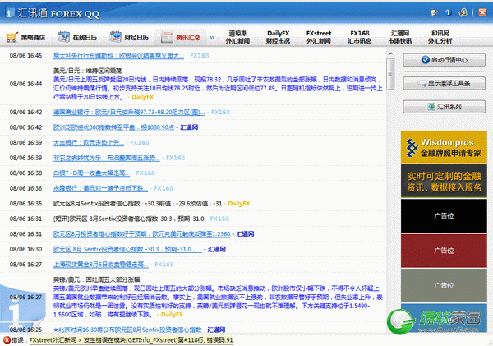Click the blue info icon in title bar
The image size is (493, 346).
(x=449, y=12)
